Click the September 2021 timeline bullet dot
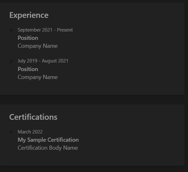The width and height of the screenshot is (188, 172). click(11, 30)
